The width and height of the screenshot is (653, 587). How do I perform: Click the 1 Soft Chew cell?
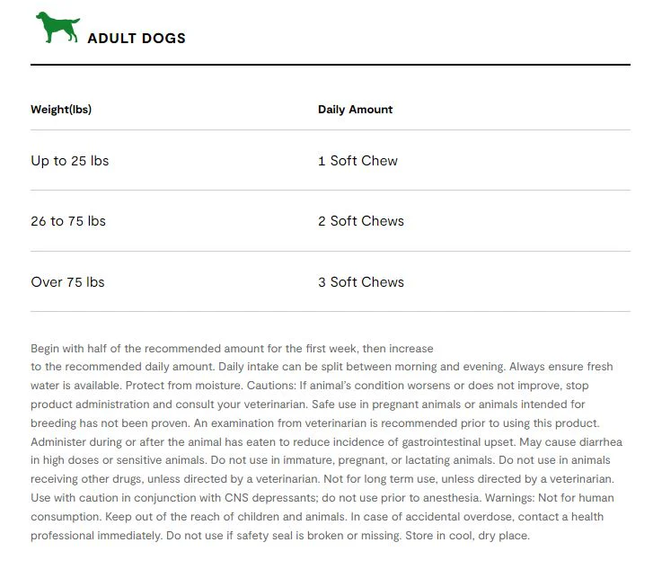pos(357,161)
